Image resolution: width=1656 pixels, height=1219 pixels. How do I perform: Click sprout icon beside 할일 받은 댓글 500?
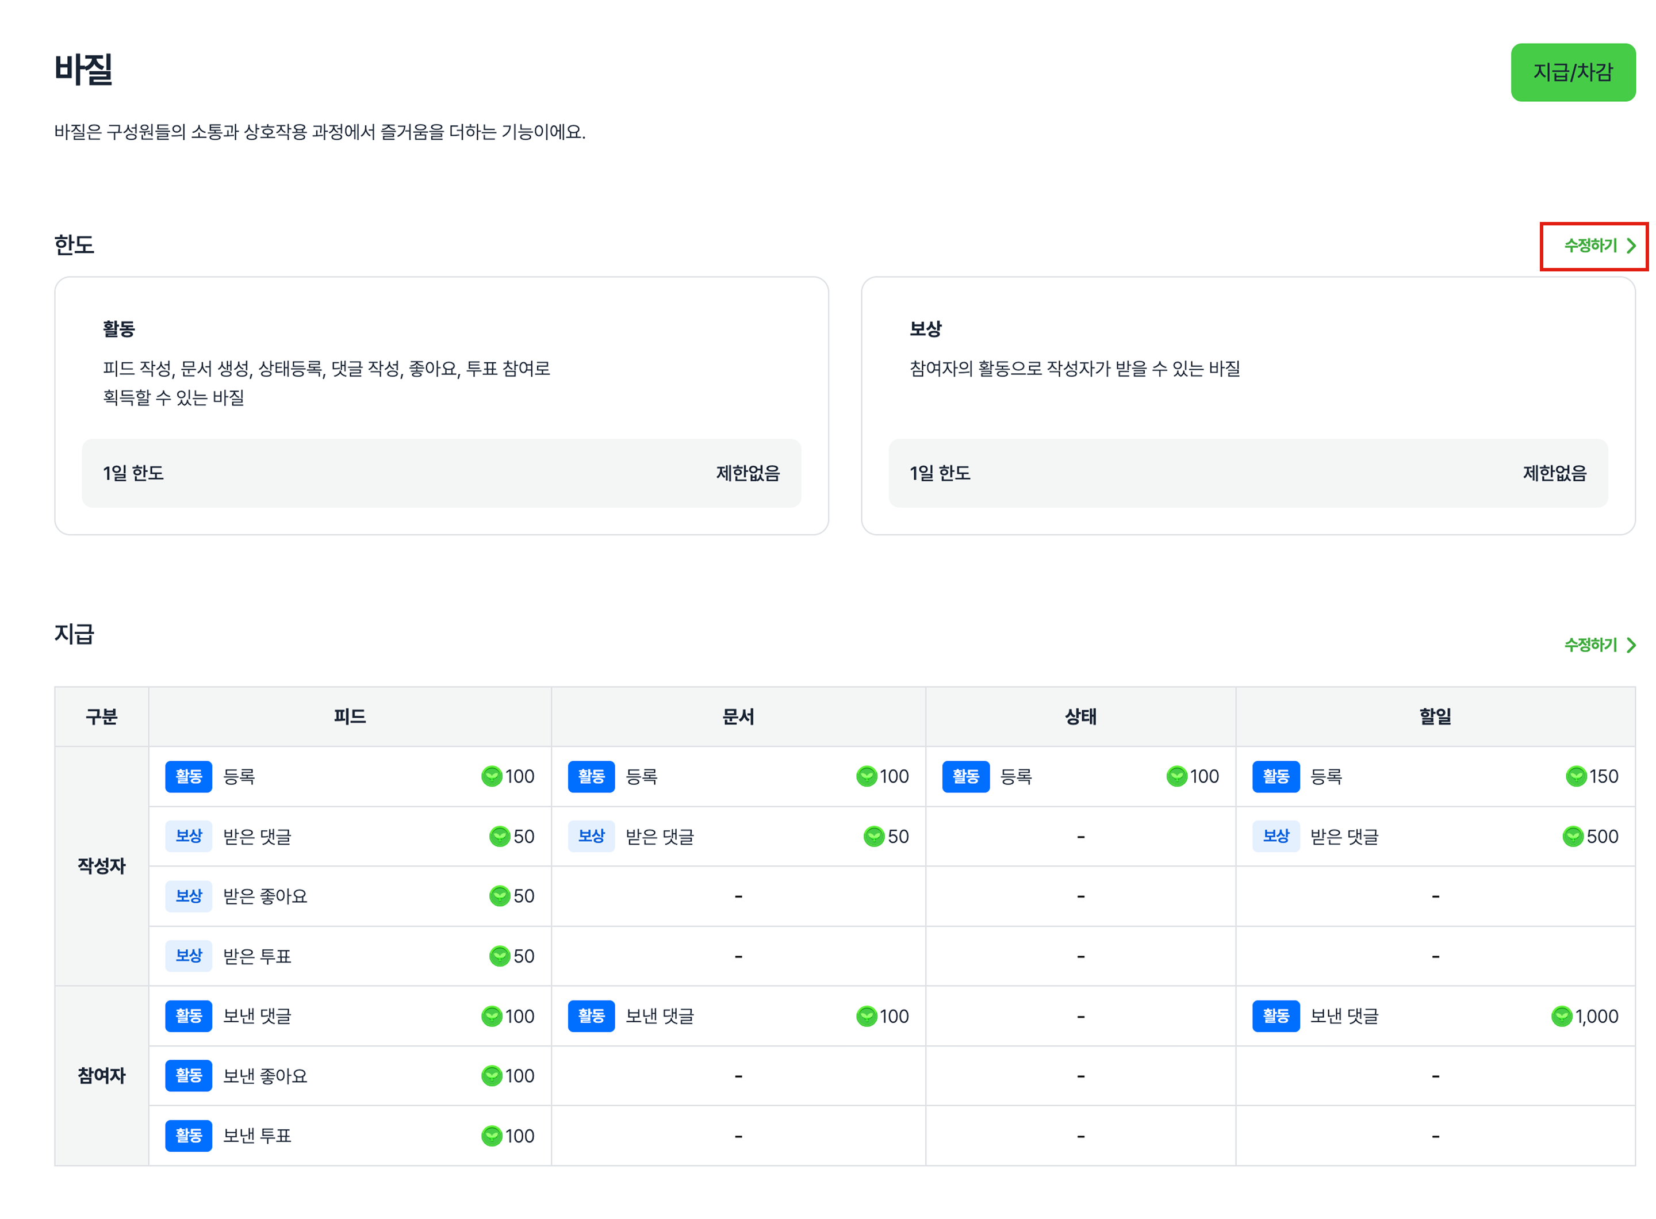tap(1572, 836)
